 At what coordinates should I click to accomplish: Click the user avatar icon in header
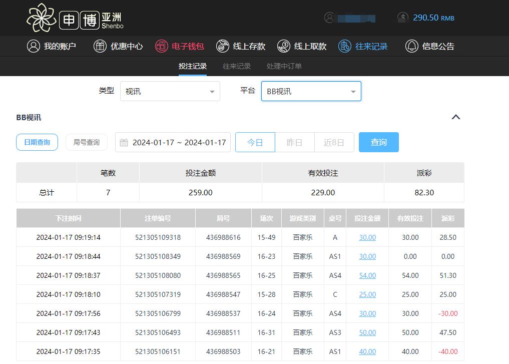(x=329, y=18)
